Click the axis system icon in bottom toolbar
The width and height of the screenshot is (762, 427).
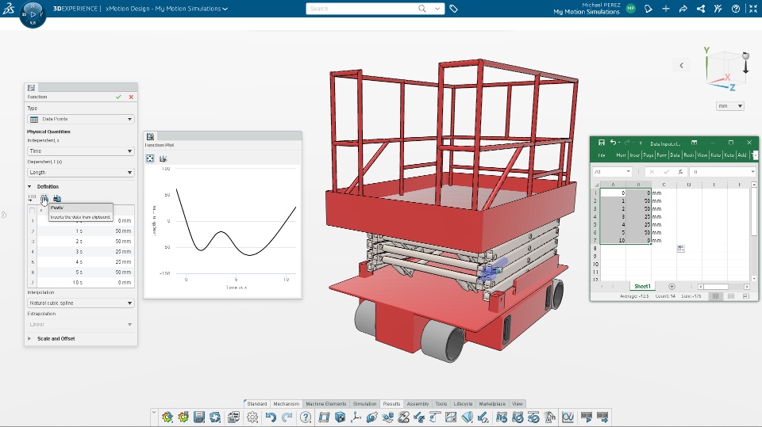(x=356, y=417)
